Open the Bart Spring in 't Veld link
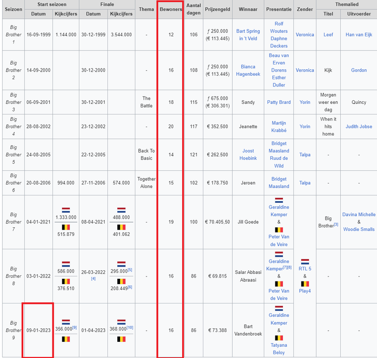 tap(248, 34)
